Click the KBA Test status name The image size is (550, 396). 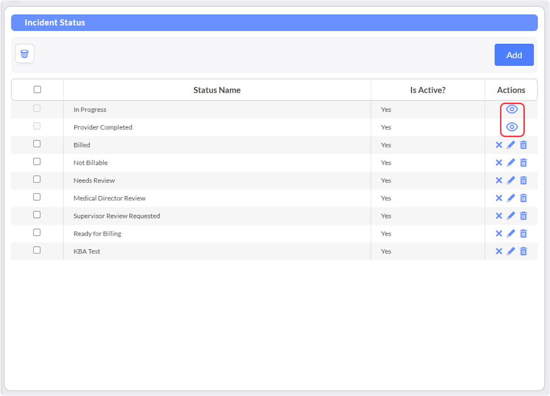[87, 252]
